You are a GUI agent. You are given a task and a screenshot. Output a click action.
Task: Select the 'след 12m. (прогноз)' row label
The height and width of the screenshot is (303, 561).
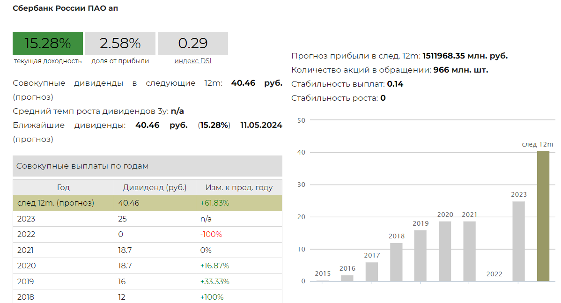(x=55, y=203)
